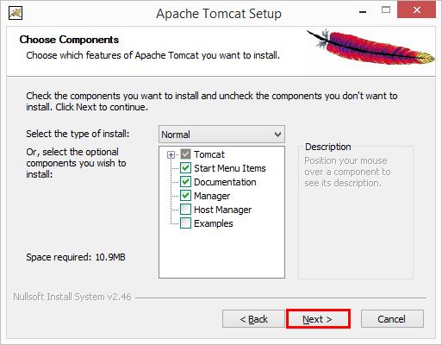Toggle the grayed Tomcat checkbox
The height and width of the screenshot is (345, 442).
tap(185, 154)
